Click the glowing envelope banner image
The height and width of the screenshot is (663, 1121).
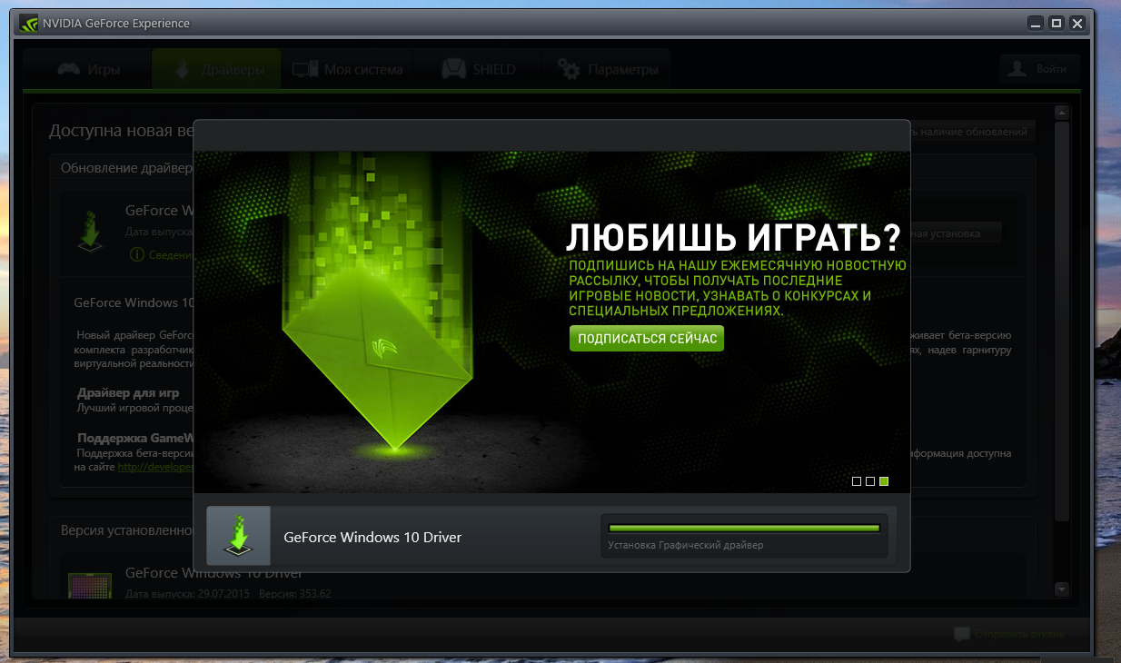coord(378,359)
